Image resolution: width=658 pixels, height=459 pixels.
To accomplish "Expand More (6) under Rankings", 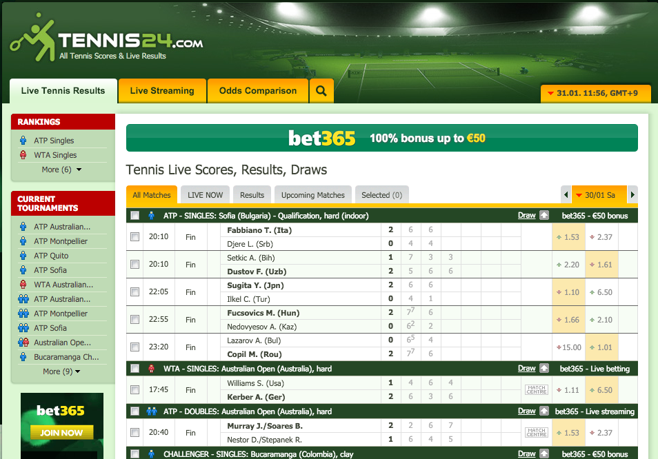I will pos(61,170).
